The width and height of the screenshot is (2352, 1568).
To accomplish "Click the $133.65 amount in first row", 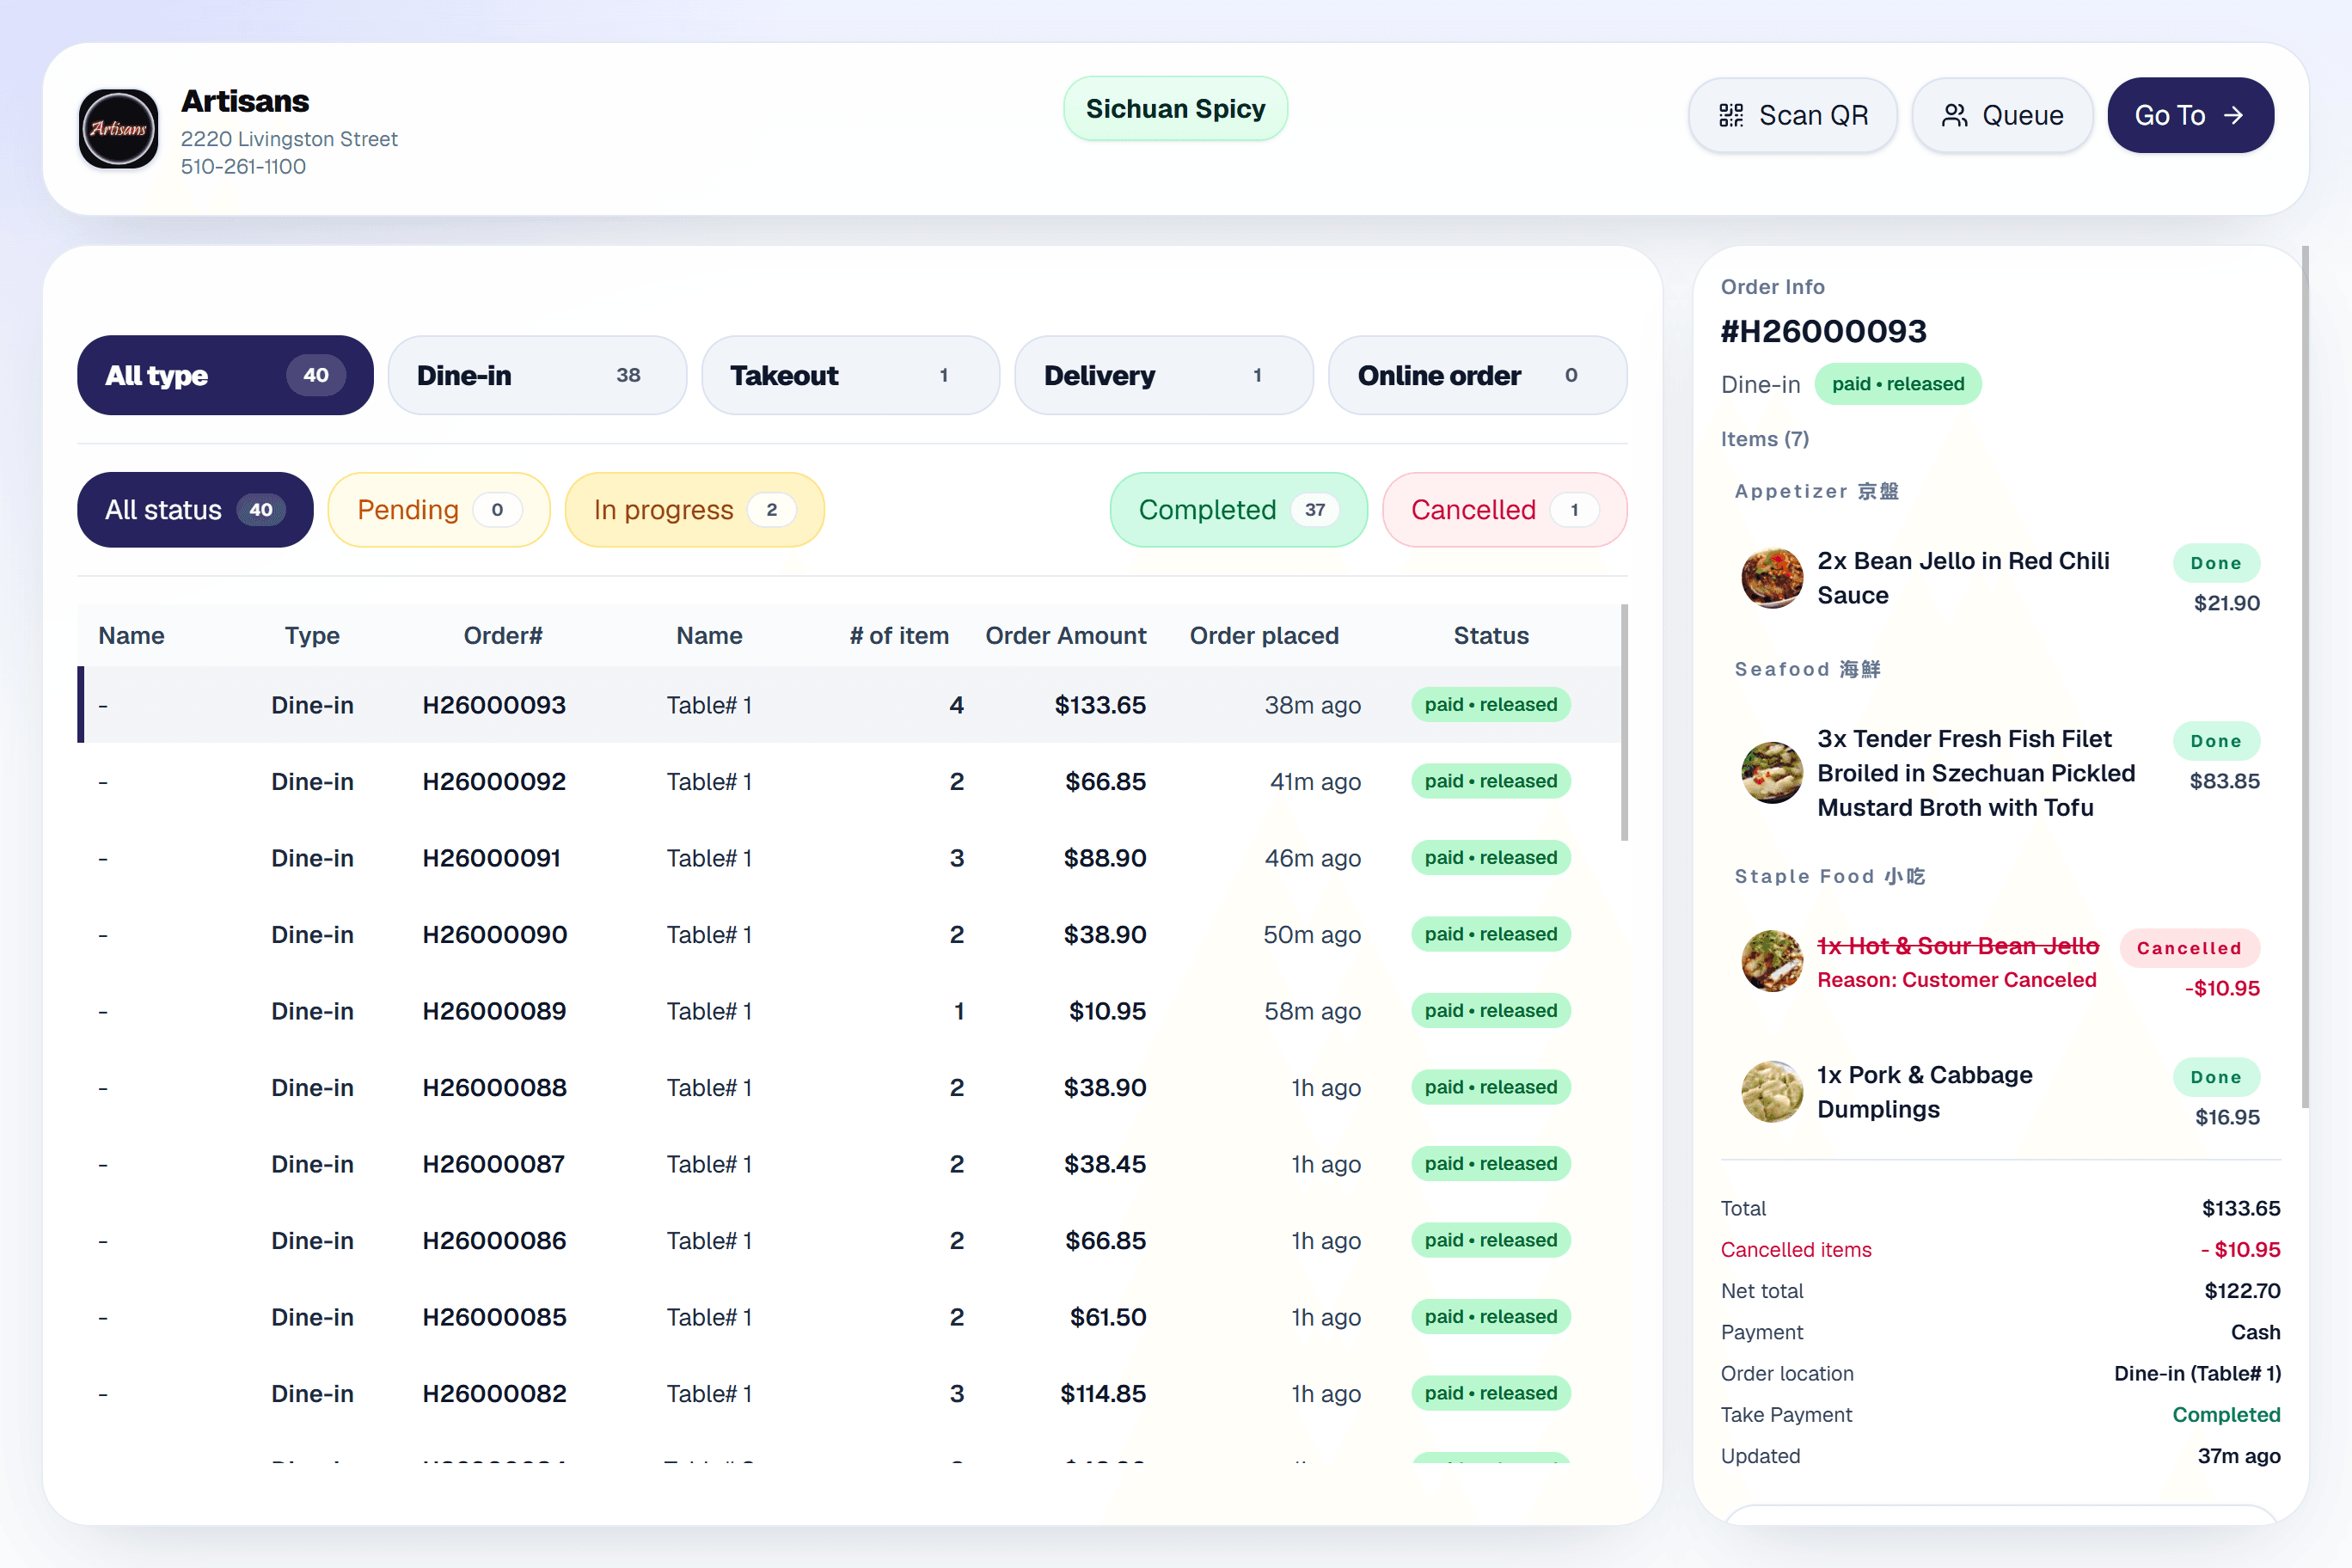I will 1100,705.
